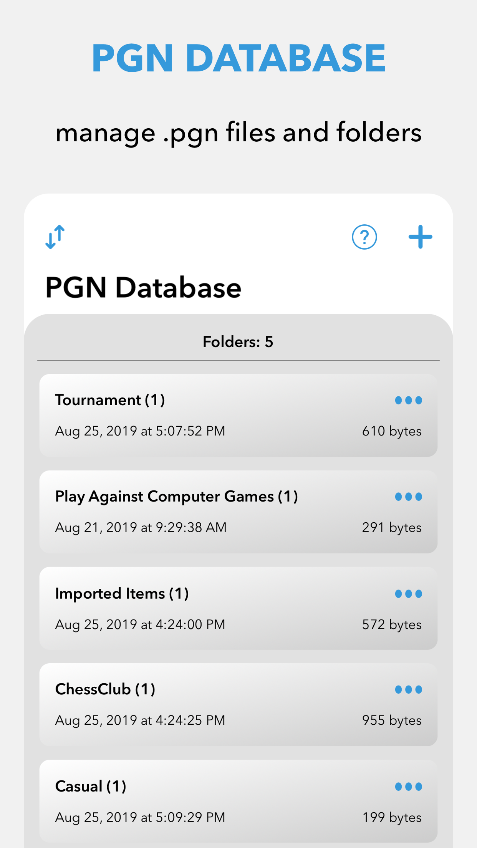Image resolution: width=477 pixels, height=848 pixels.
Task: Select the Imported Items folder
Action: 122,594
